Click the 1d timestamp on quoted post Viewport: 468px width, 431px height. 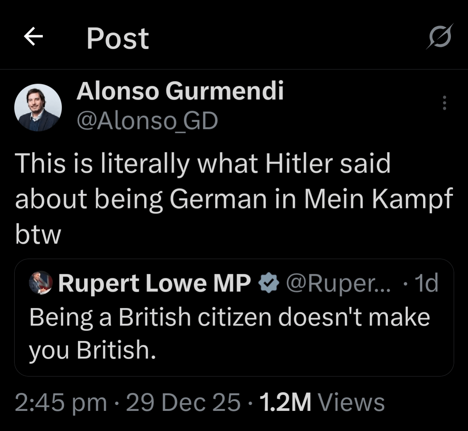pyautogui.click(x=427, y=283)
